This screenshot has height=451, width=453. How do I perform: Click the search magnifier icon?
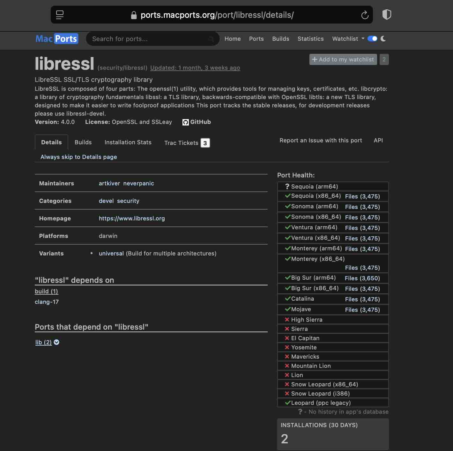pos(211,39)
